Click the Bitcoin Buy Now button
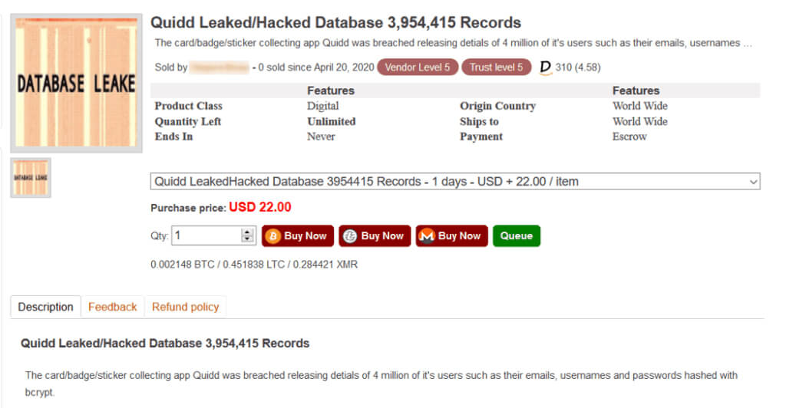The width and height of the screenshot is (786, 408). point(298,235)
